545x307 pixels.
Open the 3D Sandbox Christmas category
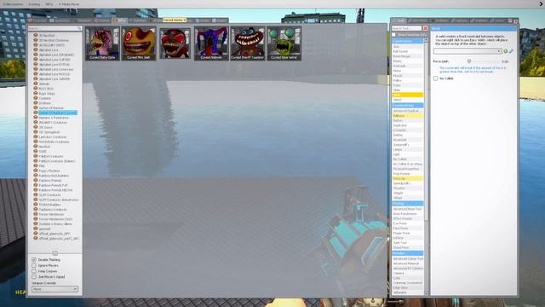tap(54, 40)
